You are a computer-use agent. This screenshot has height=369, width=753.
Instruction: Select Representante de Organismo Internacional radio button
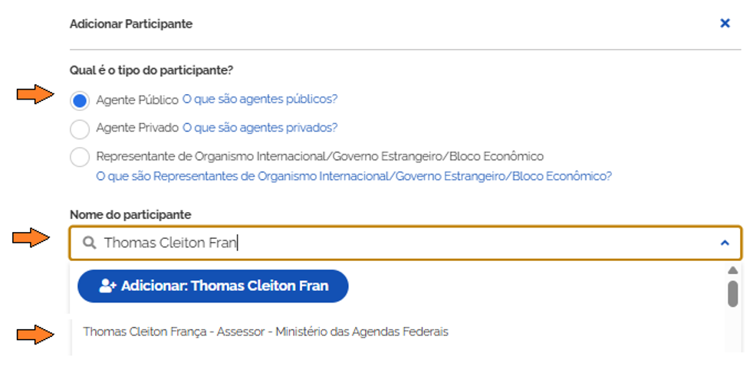click(x=80, y=157)
